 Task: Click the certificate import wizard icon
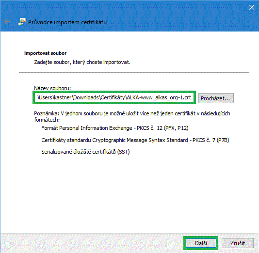22,22
